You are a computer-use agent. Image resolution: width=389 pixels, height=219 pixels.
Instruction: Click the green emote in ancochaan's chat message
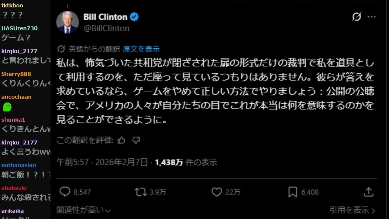click(x=8, y=107)
